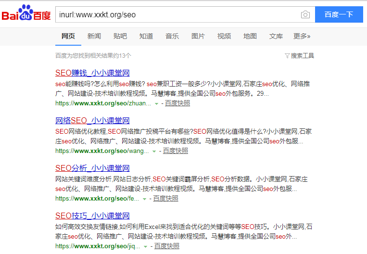Click text 百度为您找到相关结果约13个
The height and width of the screenshot is (254, 367).
pos(93,56)
